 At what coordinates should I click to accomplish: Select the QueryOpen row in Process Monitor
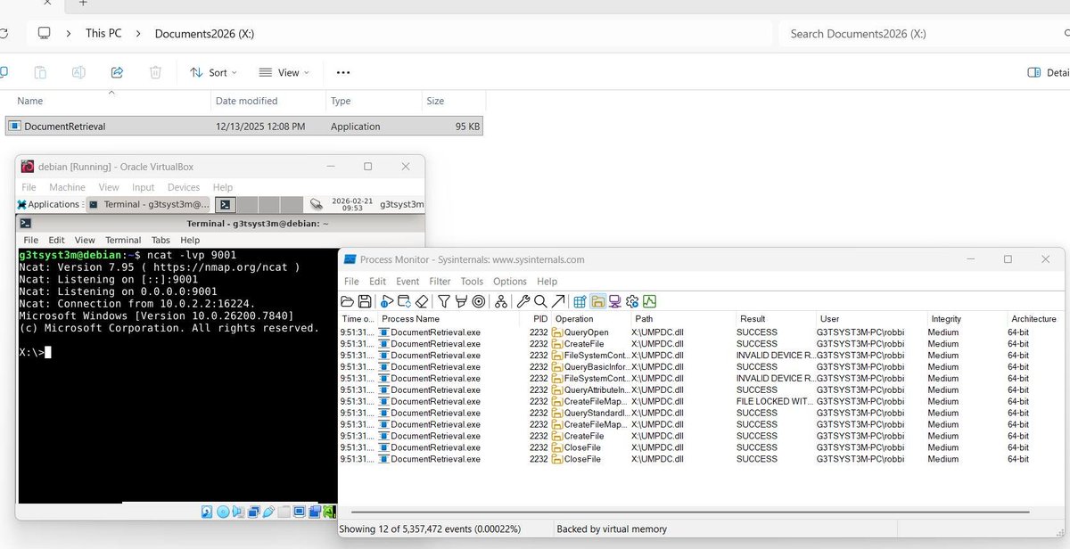coord(702,332)
